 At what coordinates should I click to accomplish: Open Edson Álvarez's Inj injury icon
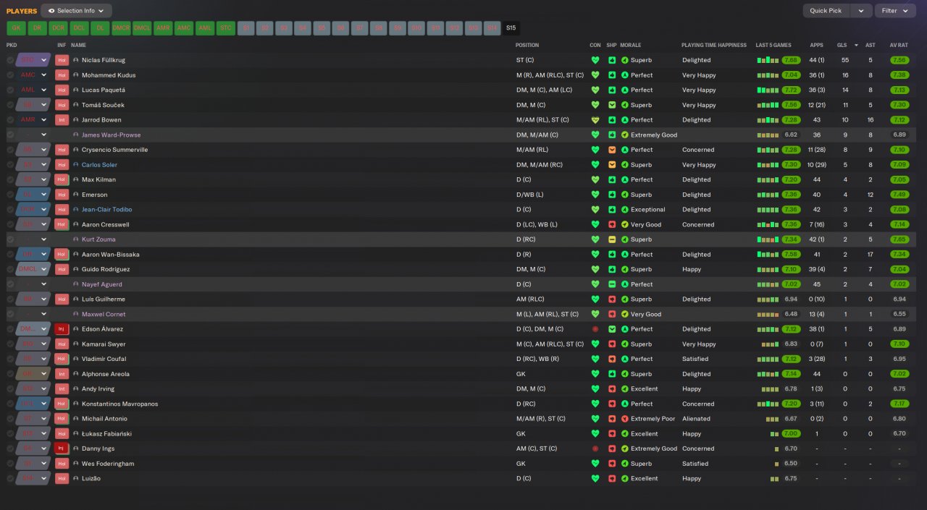point(62,329)
